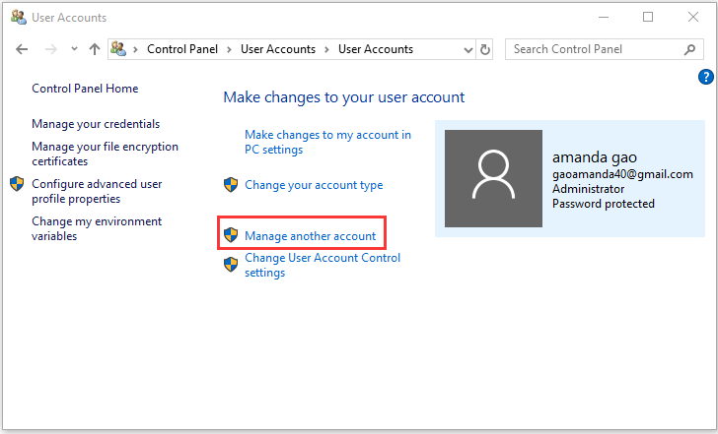Expand the chevron after Control Panel breadcrumb
Screen dimensions: 718x434
tap(231, 49)
